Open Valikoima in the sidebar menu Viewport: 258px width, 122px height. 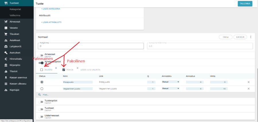[x=15, y=15]
